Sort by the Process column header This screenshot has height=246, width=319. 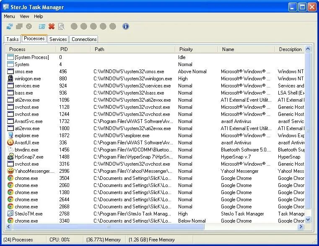coord(31,49)
